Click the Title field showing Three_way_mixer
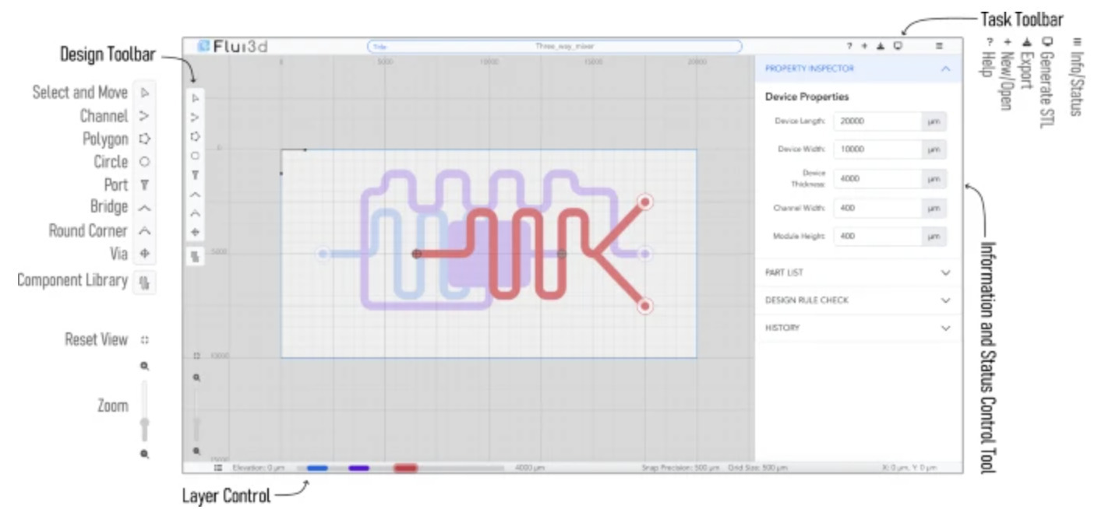The height and width of the screenshot is (509, 1119). 554,46
